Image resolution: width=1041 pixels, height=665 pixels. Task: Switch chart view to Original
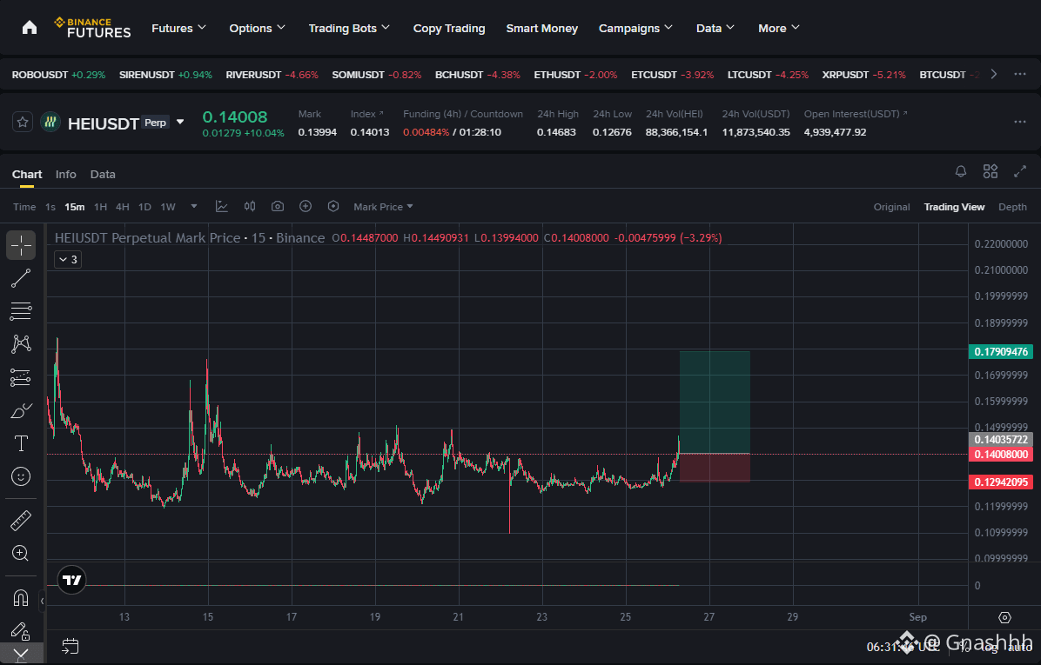pyautogui.click(x=891, y=207)
